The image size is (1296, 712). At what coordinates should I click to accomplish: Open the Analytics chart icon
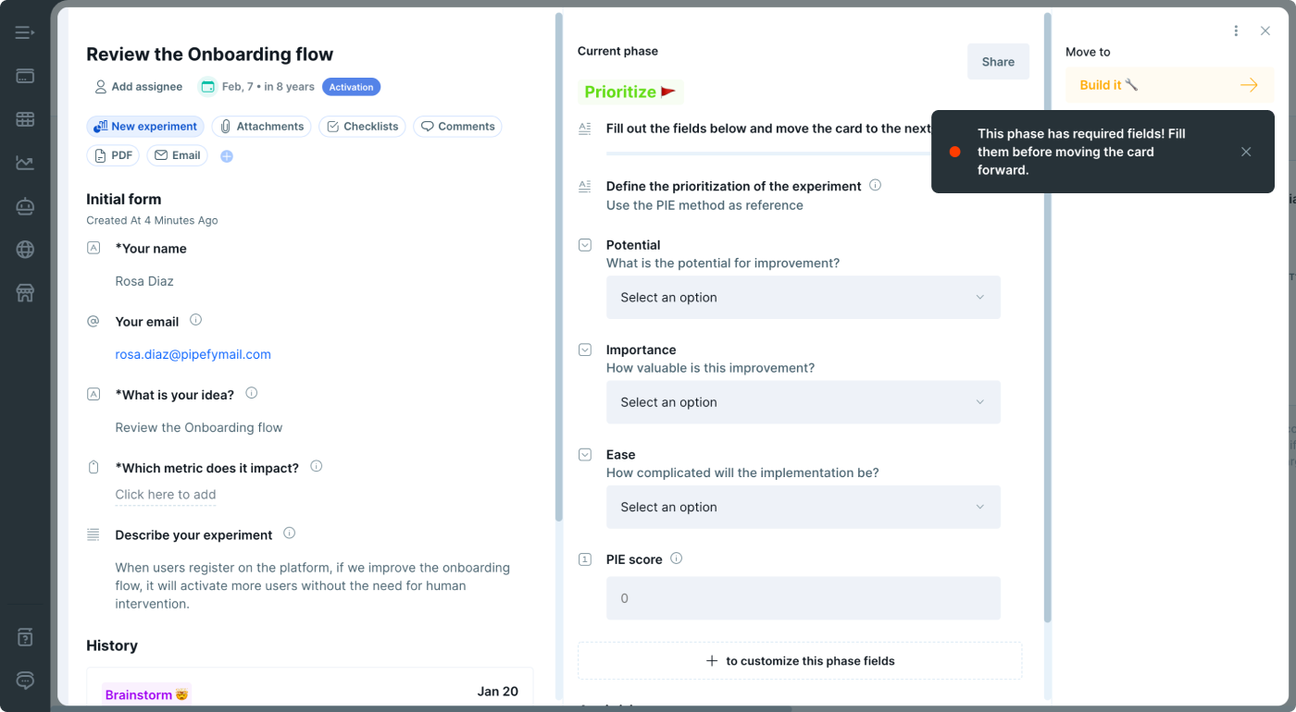pos(24,162)
